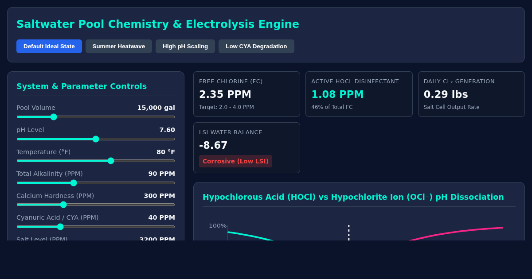Click the 80 °F temperature value
This screenshot has height=279, width=532.
pos(166,152)
